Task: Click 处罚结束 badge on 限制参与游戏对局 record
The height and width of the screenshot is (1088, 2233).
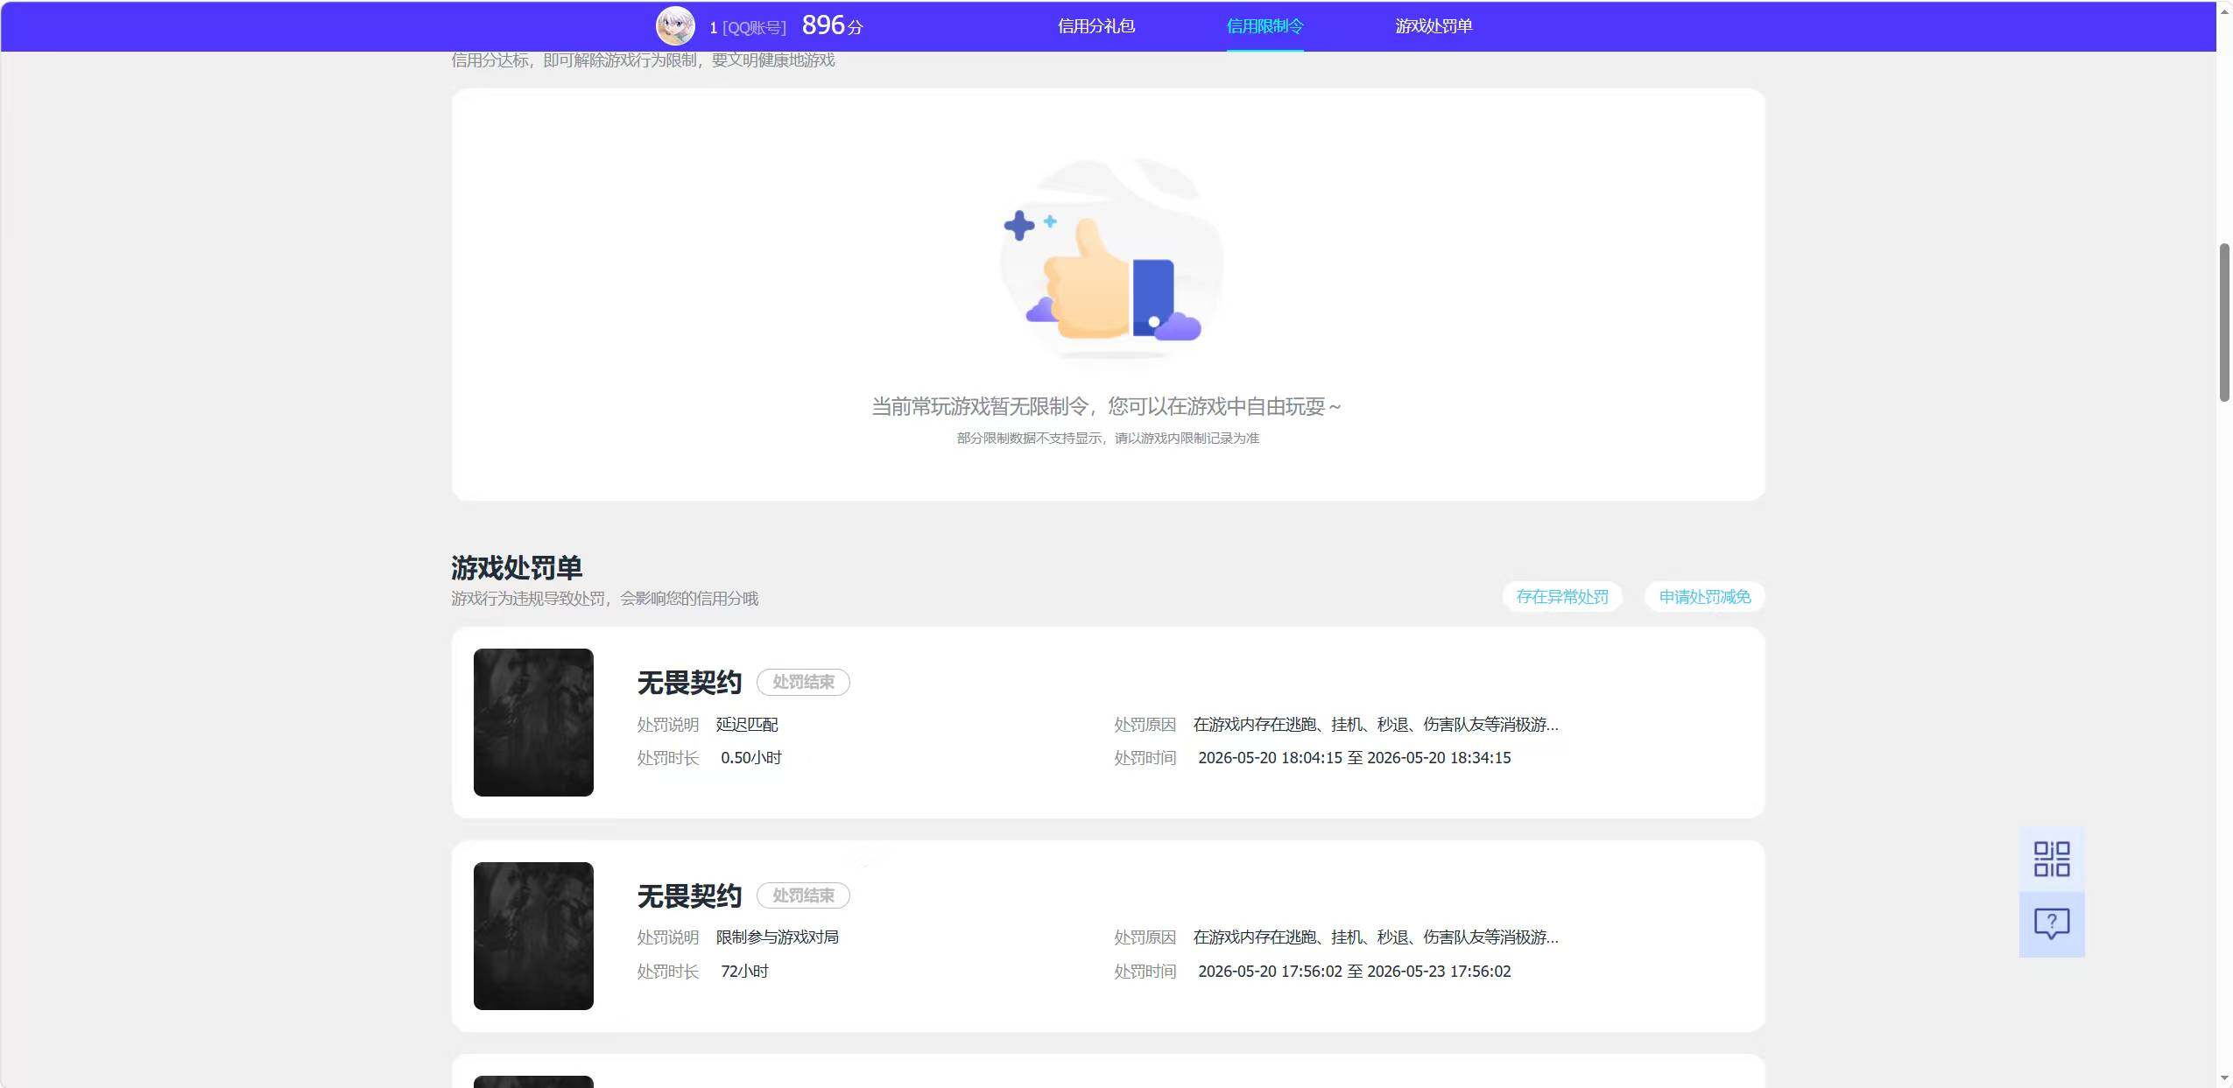Action: coord(803,895)
